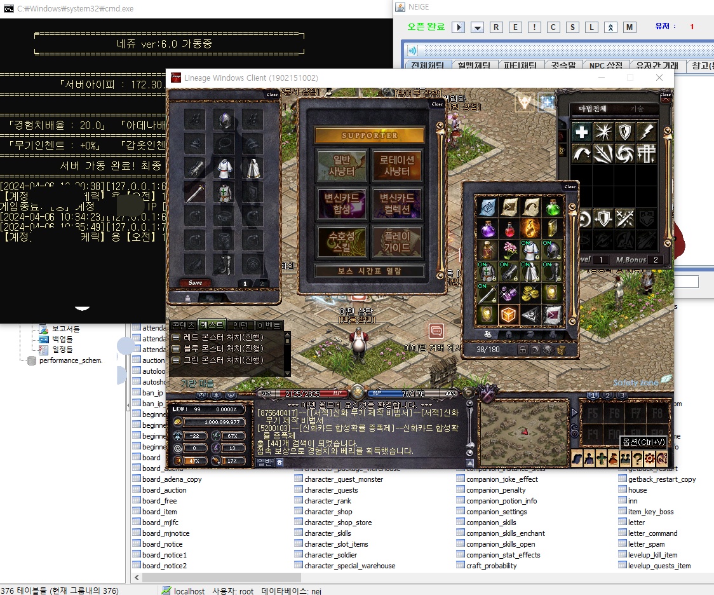The width and height of the screenshot is (714, 595).
Task: Select the boots equipment slot
Action: (x=224, y=264)
